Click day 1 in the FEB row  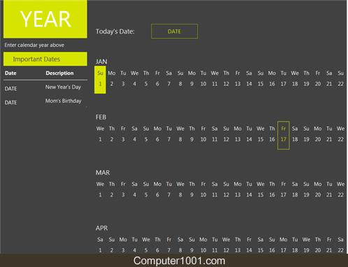[x=100, y=139]
